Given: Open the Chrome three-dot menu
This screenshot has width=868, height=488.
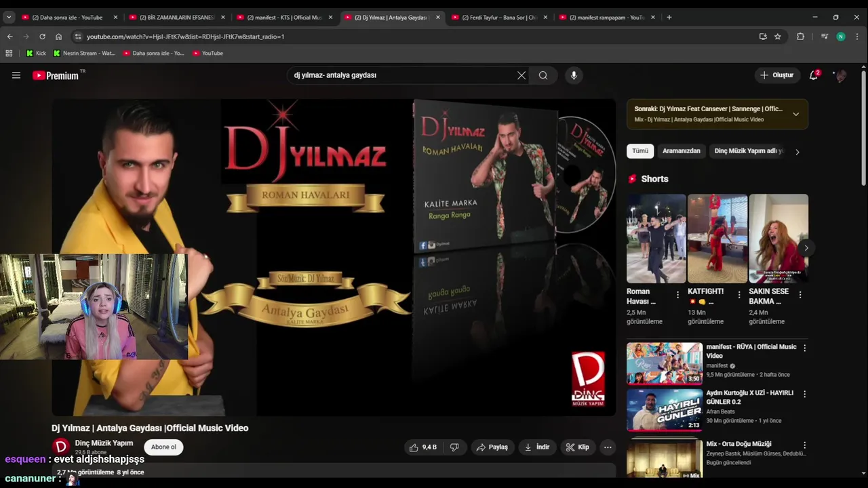Looking at the screenshot, I should click(x=858, y=37).
